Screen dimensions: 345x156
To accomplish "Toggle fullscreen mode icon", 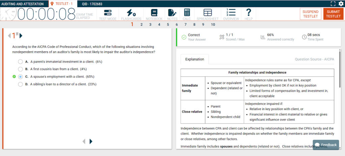I will (333, 3).
